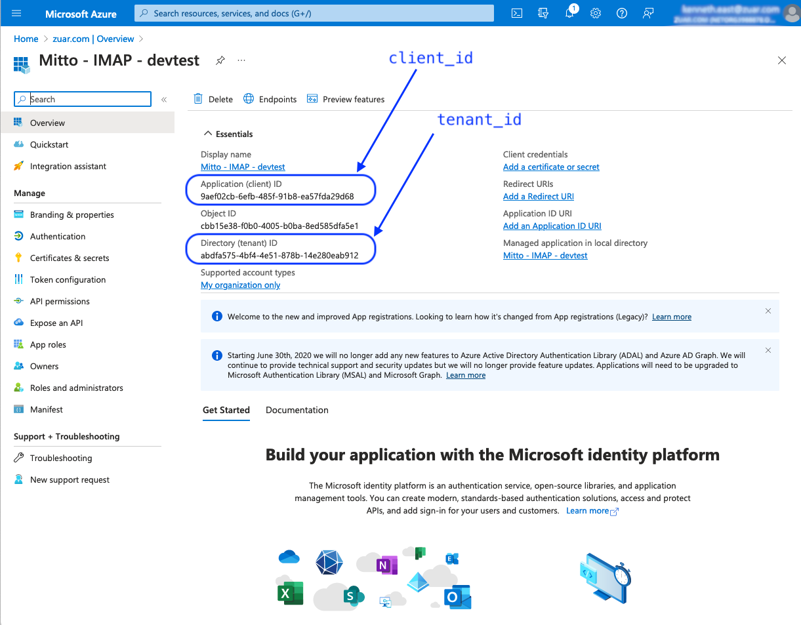Click the API permissions icon
The height and width of the screenshot is (625, 801).
tap(18, 301)
